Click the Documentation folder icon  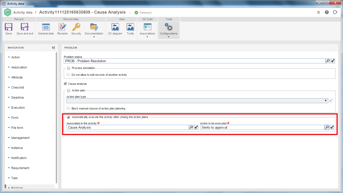tap(94, 27)
